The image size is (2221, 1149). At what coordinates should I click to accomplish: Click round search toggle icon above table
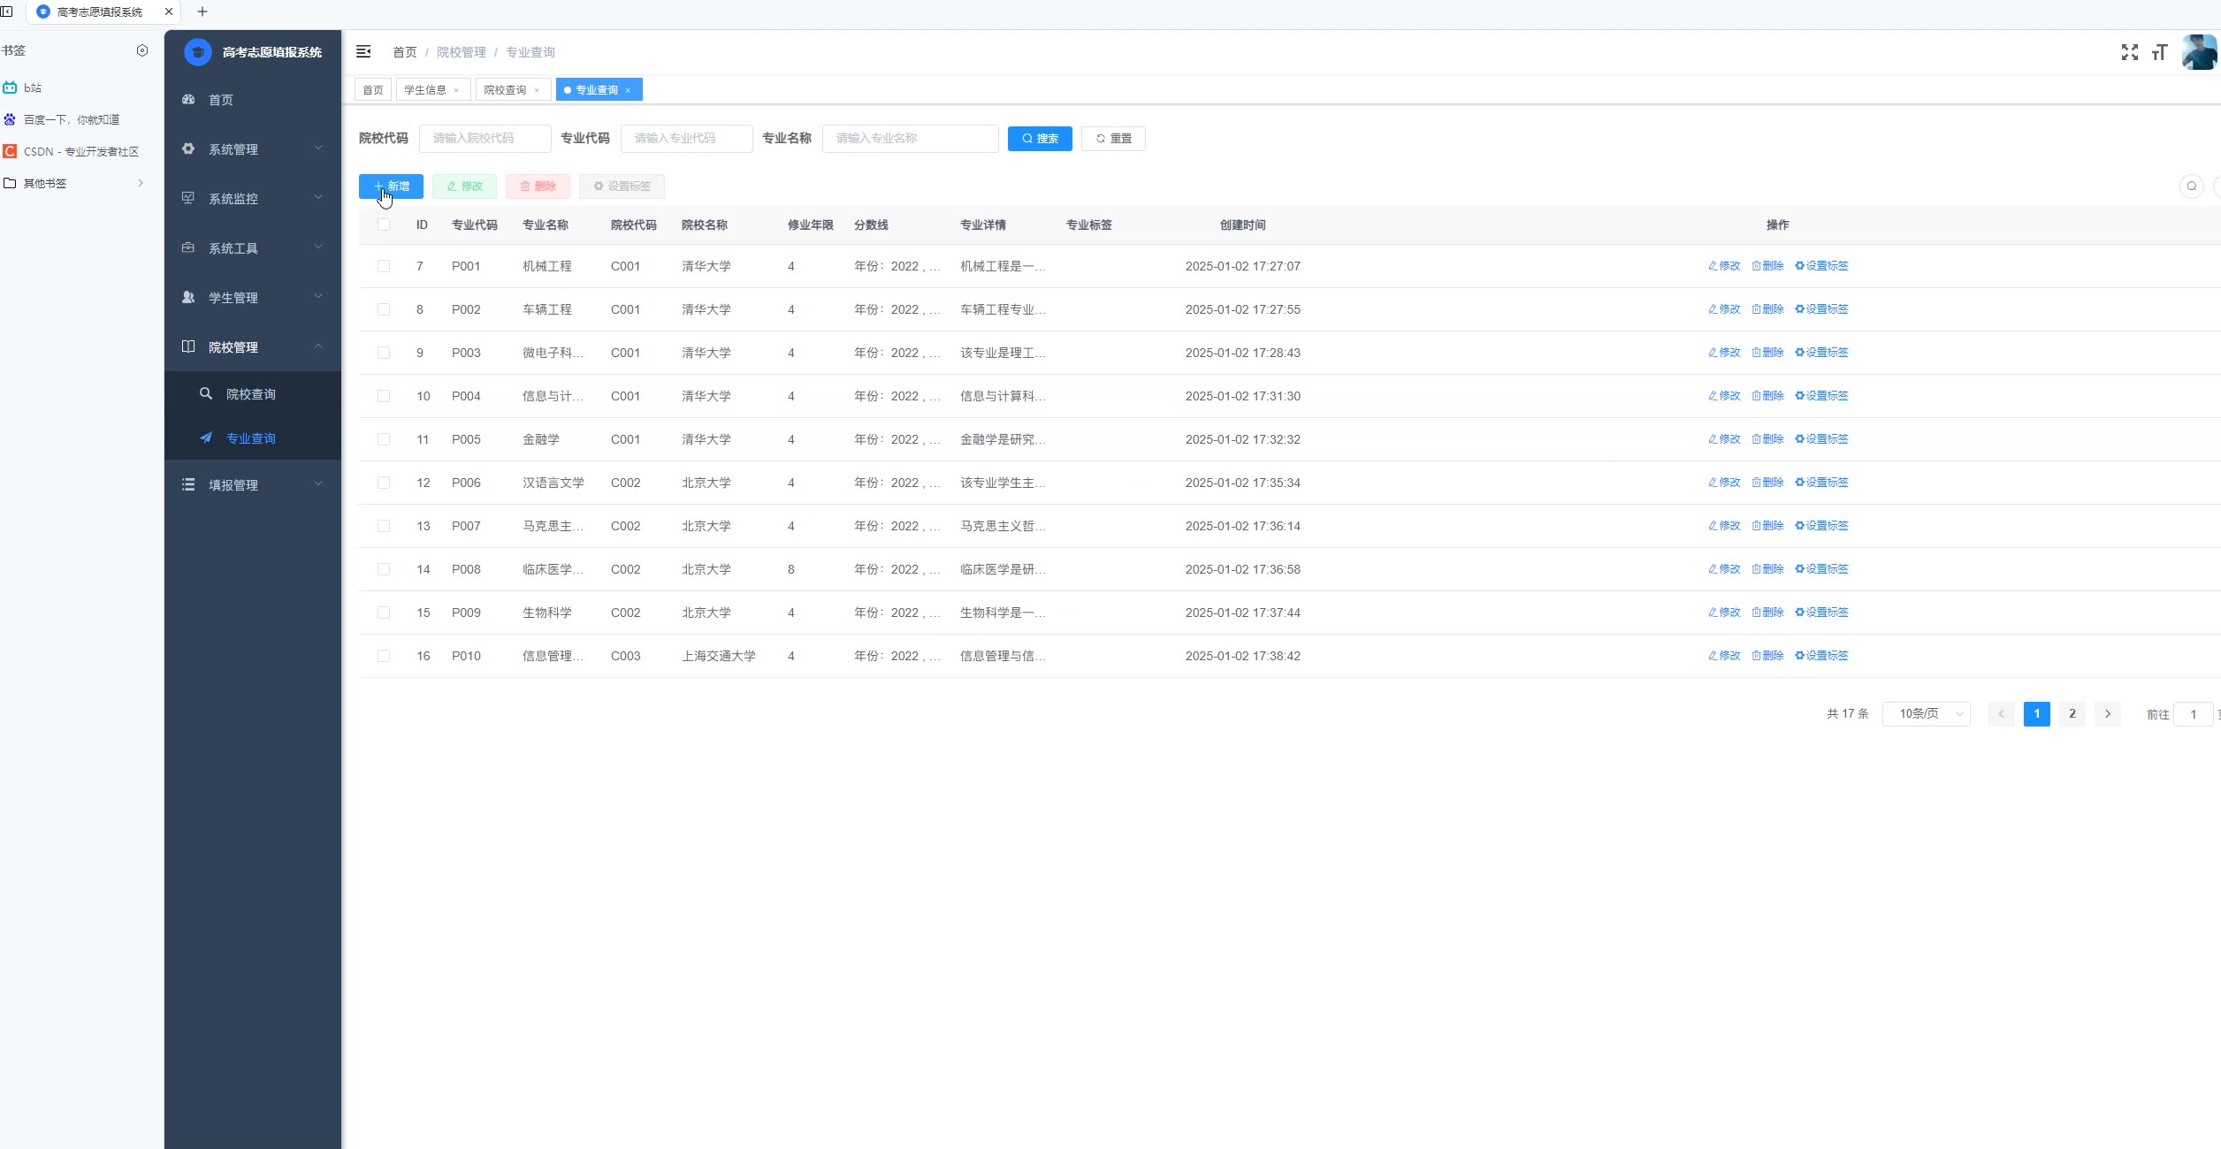tap(2191, 186)
